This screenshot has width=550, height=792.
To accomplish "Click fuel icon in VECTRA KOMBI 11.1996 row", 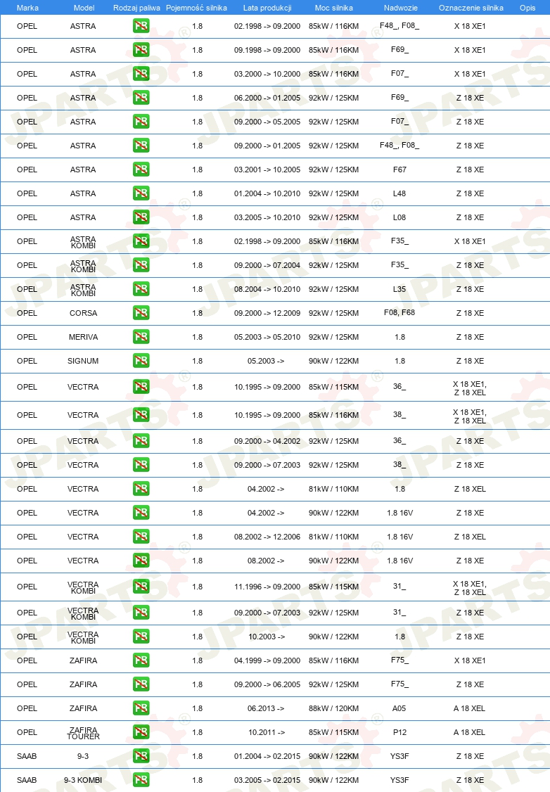I will [x=141, y=587].
